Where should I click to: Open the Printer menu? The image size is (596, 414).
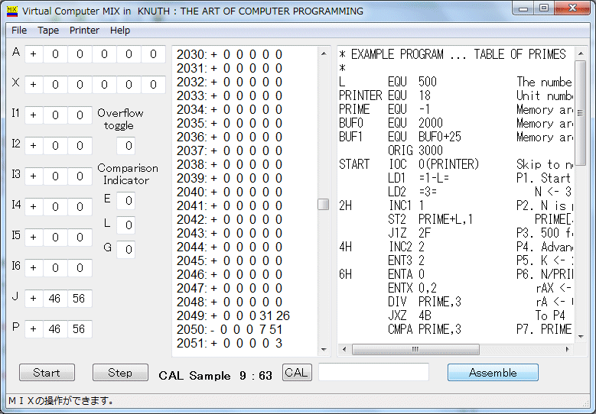point(84,31)
